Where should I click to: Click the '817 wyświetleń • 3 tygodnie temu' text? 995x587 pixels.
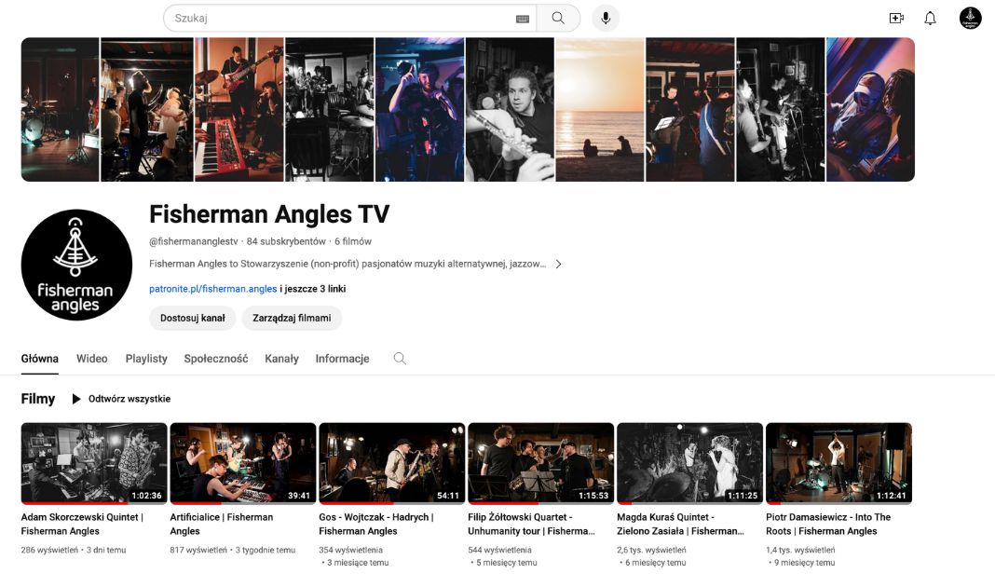coord(233,550)
